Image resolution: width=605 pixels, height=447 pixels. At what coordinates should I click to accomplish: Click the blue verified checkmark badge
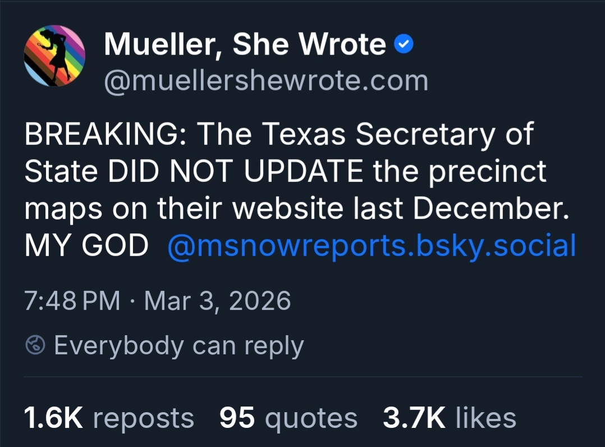[x=404, y=45]
